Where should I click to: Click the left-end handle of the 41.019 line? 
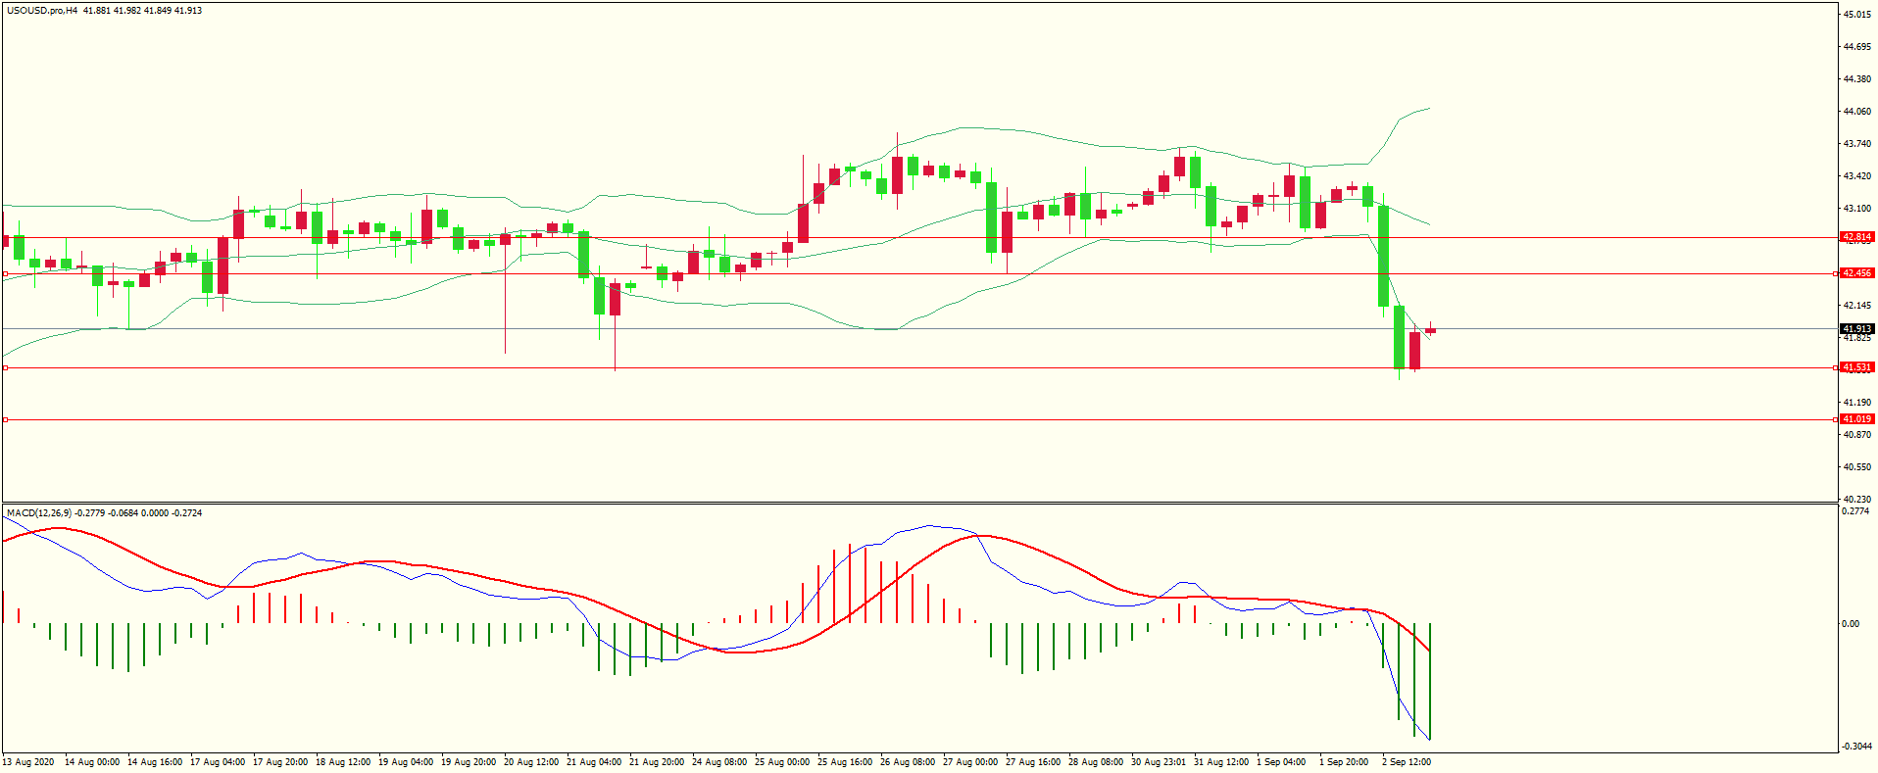pos(5,419)
